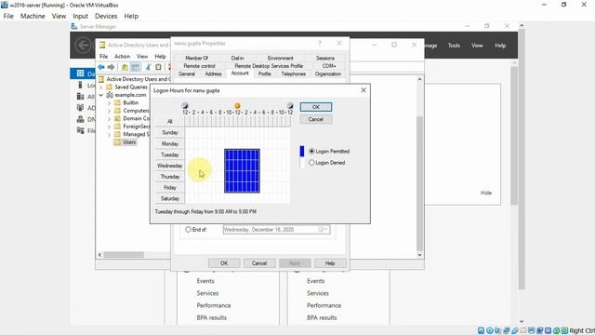Open the Dashboard icon in Server Manager sidebar
This screenshot has height=335, width=595.
click(81, 74)
